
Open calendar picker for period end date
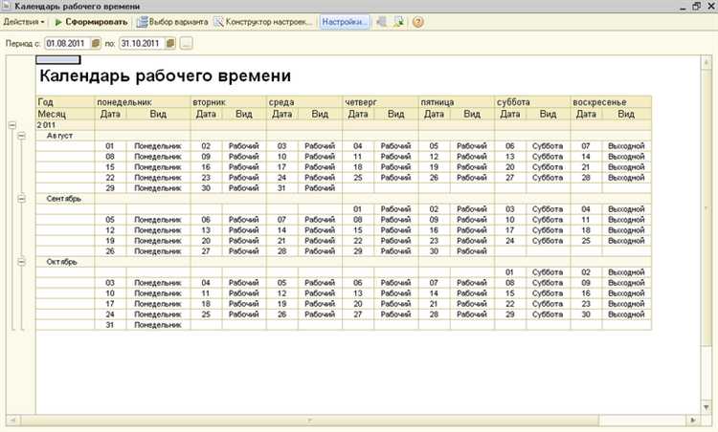click(x=170, y=43)
